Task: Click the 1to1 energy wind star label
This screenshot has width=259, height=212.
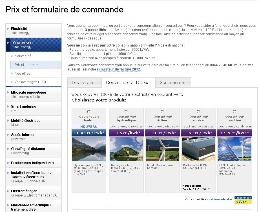Action: point(163,127)
